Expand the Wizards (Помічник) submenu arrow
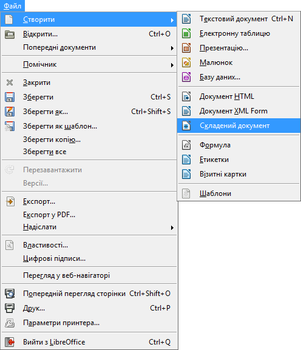 (172, 65)
